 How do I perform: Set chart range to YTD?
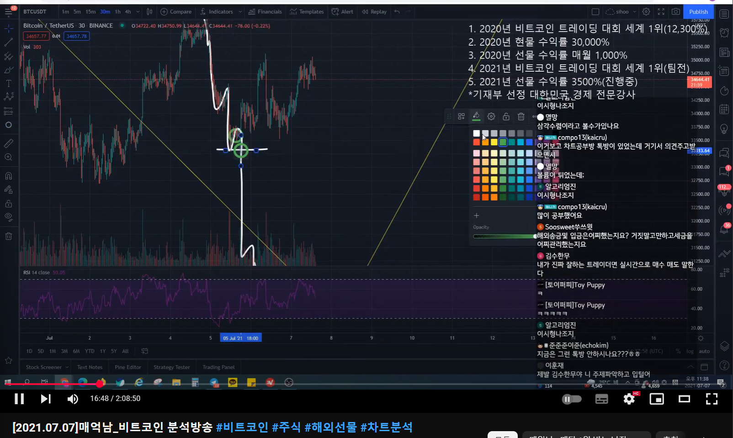click(x=90, y=351)
